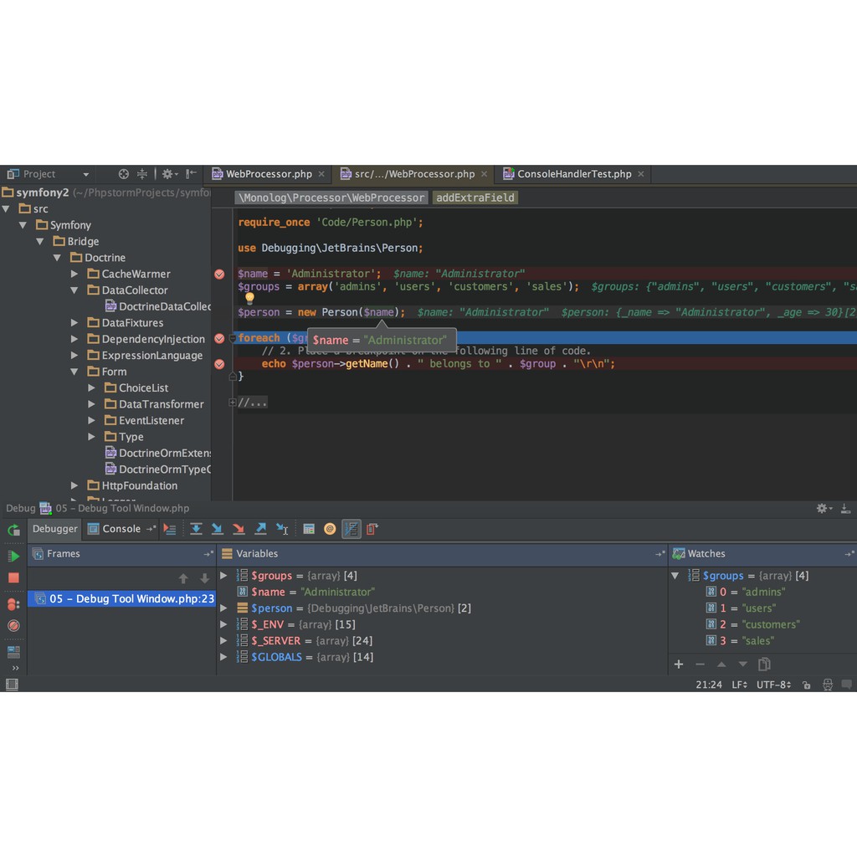Switch to src/.../WebProcessor.php tab
Screen dimensions: 857x857
[x=413, y=174]
